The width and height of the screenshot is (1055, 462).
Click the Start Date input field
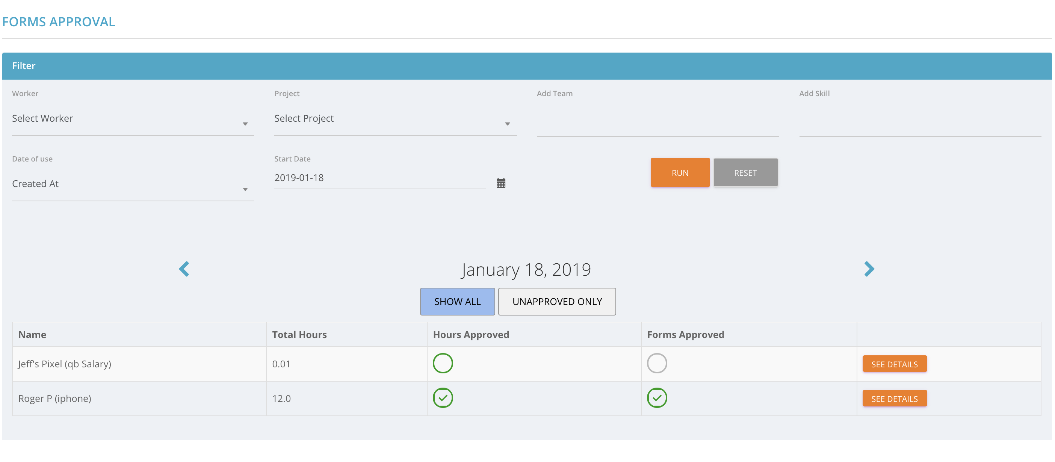(x=379, y=178)
